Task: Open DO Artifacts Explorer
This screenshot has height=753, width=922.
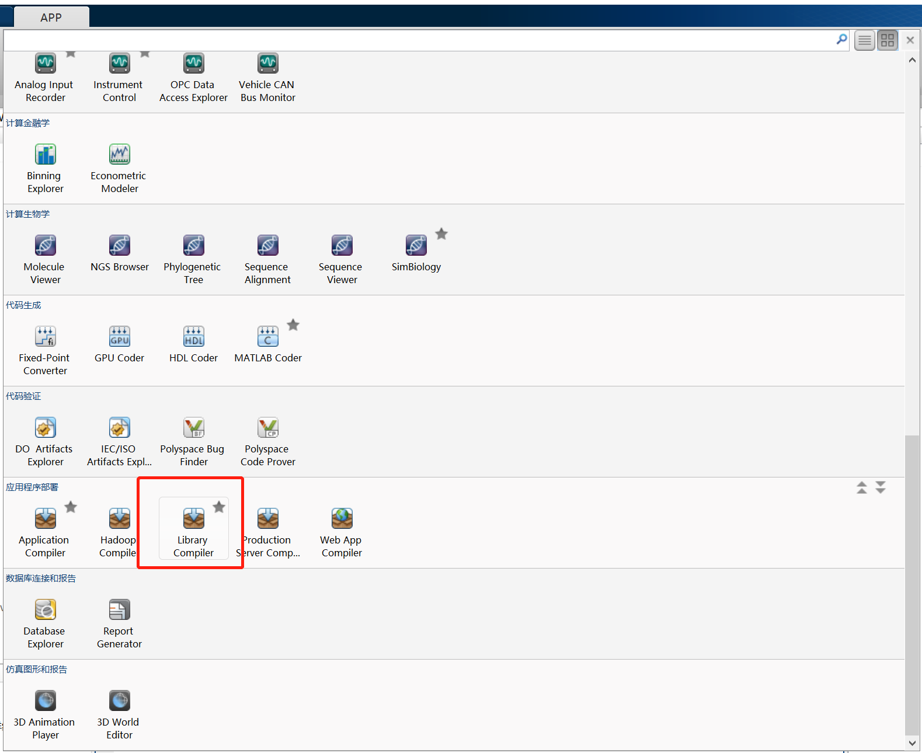Action: pos(45,442)
